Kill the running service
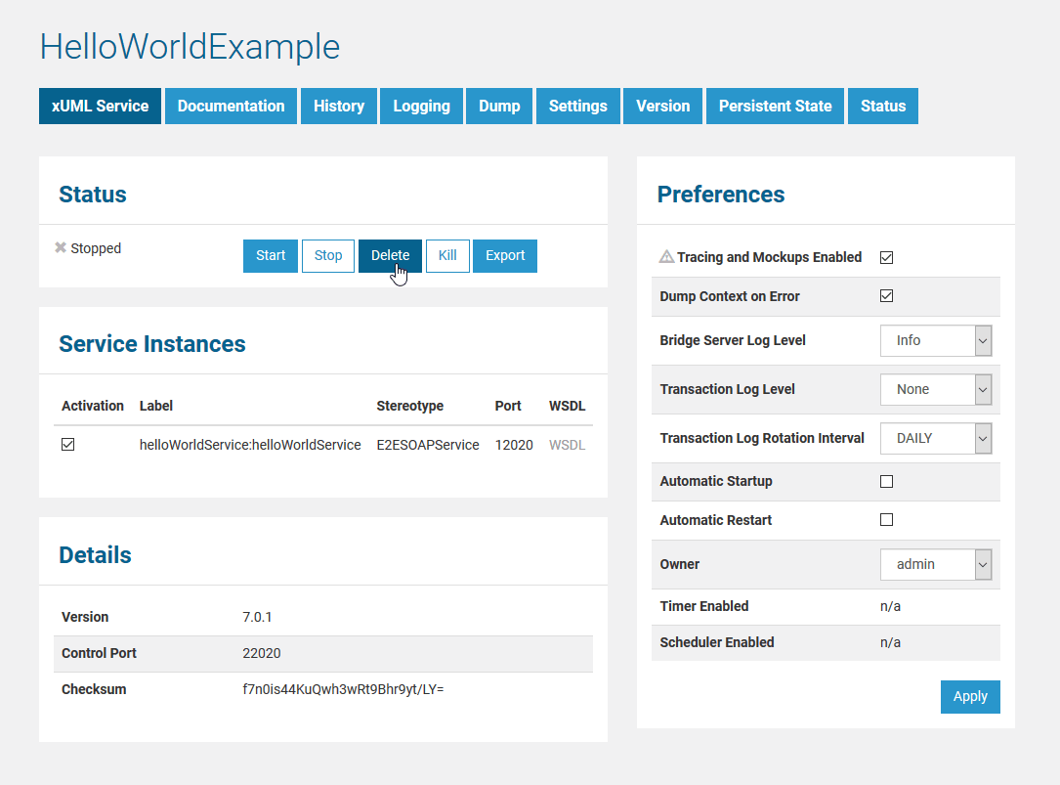The height and width of the screenshot is (785, 1060). point(447,255)
